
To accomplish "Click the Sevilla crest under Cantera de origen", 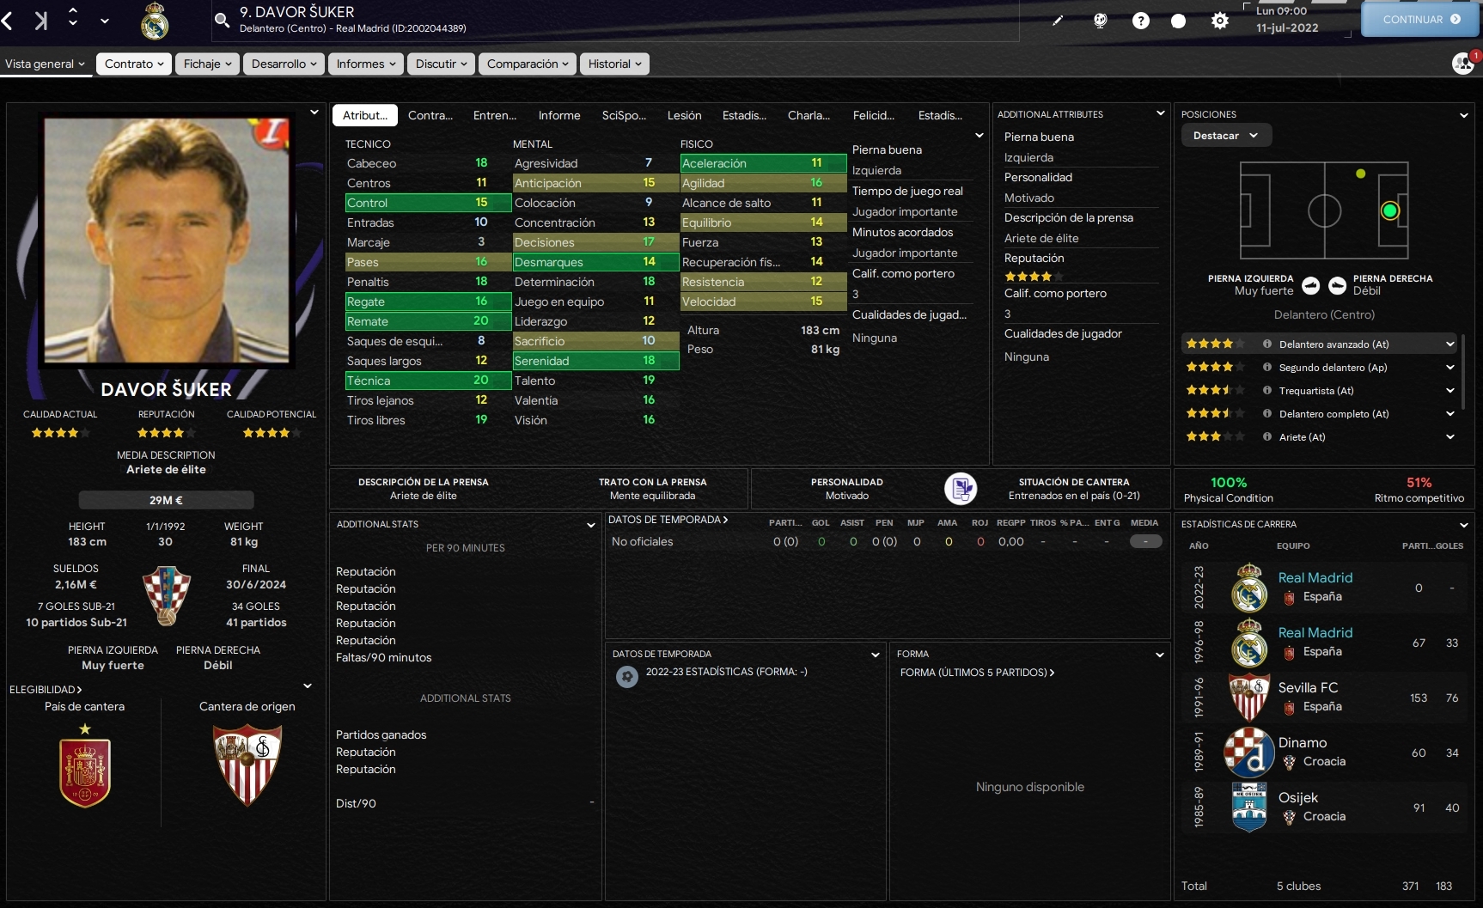I will [x=247, y=765].
